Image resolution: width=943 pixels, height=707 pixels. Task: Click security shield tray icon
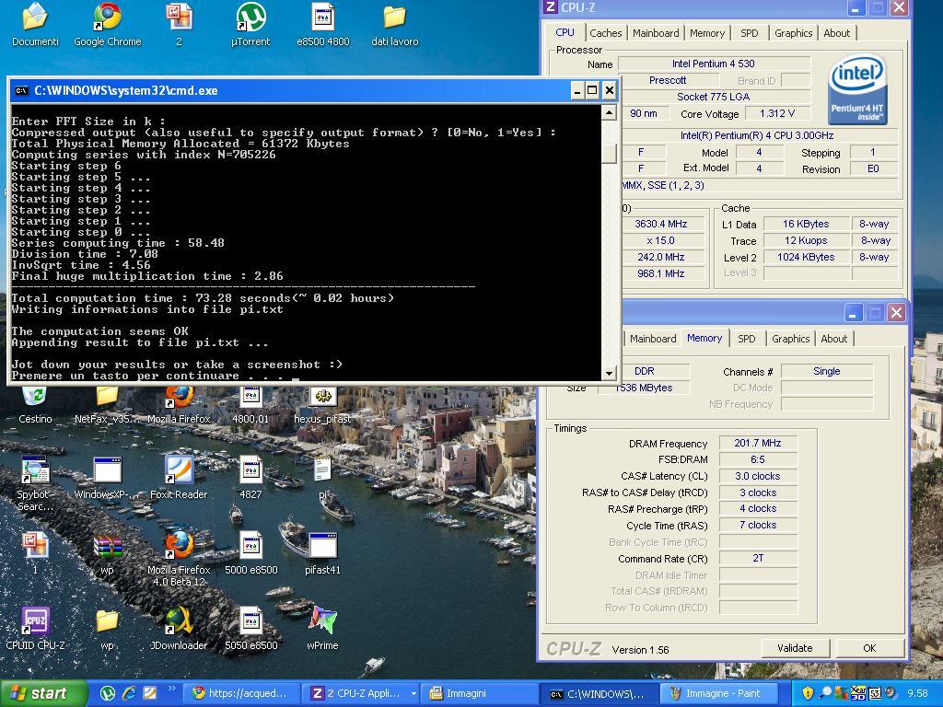pos(808,693)
